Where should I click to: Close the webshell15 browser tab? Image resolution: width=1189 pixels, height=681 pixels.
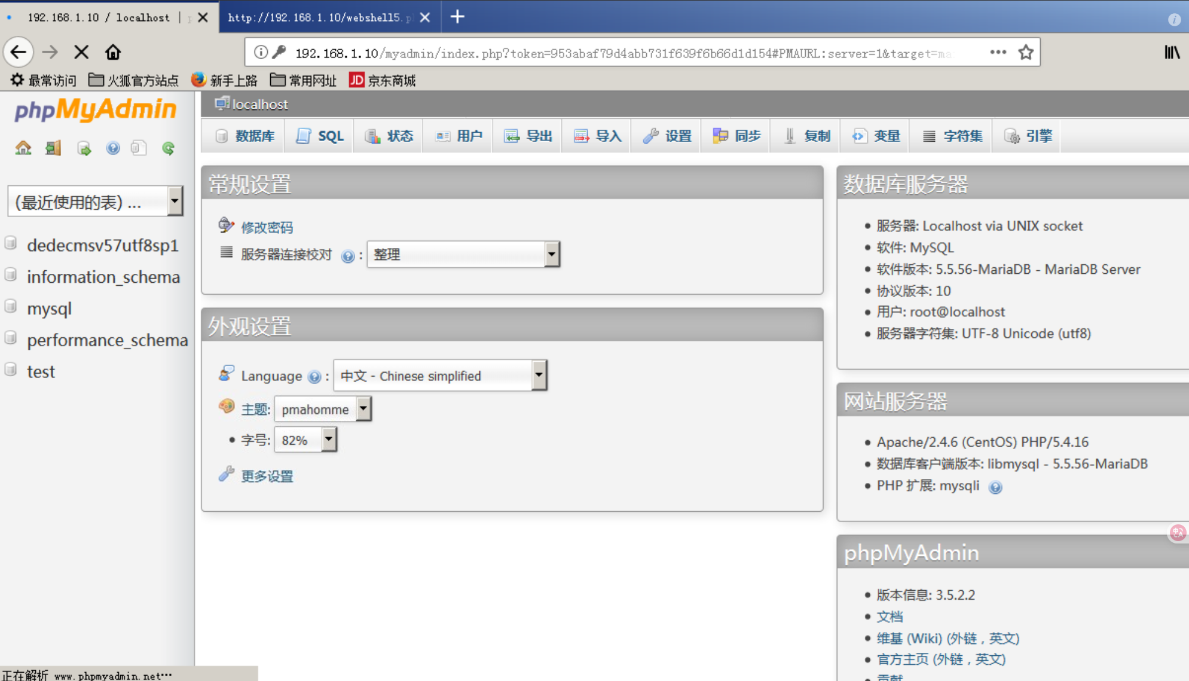[425, 17]
